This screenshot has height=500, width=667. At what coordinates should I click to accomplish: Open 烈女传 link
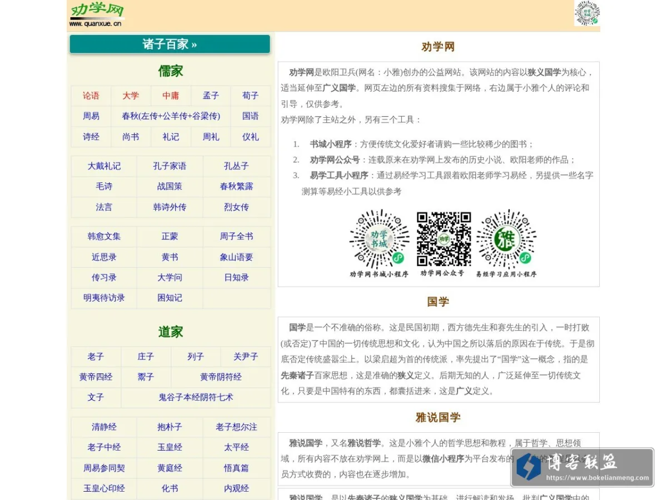click(x=236, y=207)
